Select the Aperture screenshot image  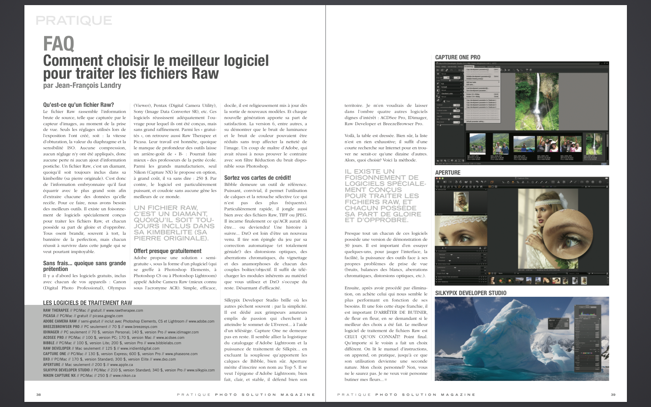(522, 231)
